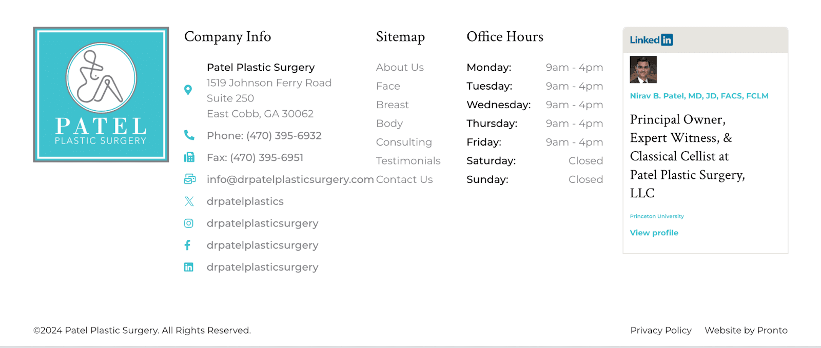Click Dr. Patel's profile photo

(x=643, y=70)
